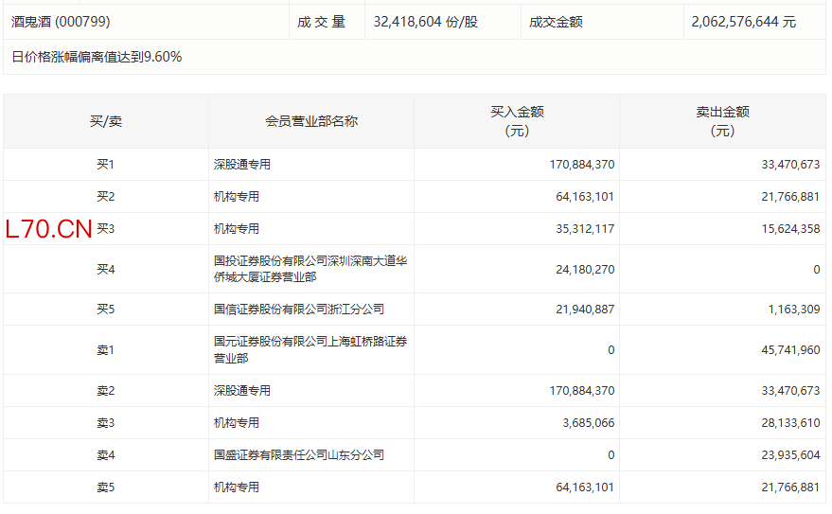
Task: Click the 2,062,576,644 元 turnover value
Action: click(x=743, y=22)
